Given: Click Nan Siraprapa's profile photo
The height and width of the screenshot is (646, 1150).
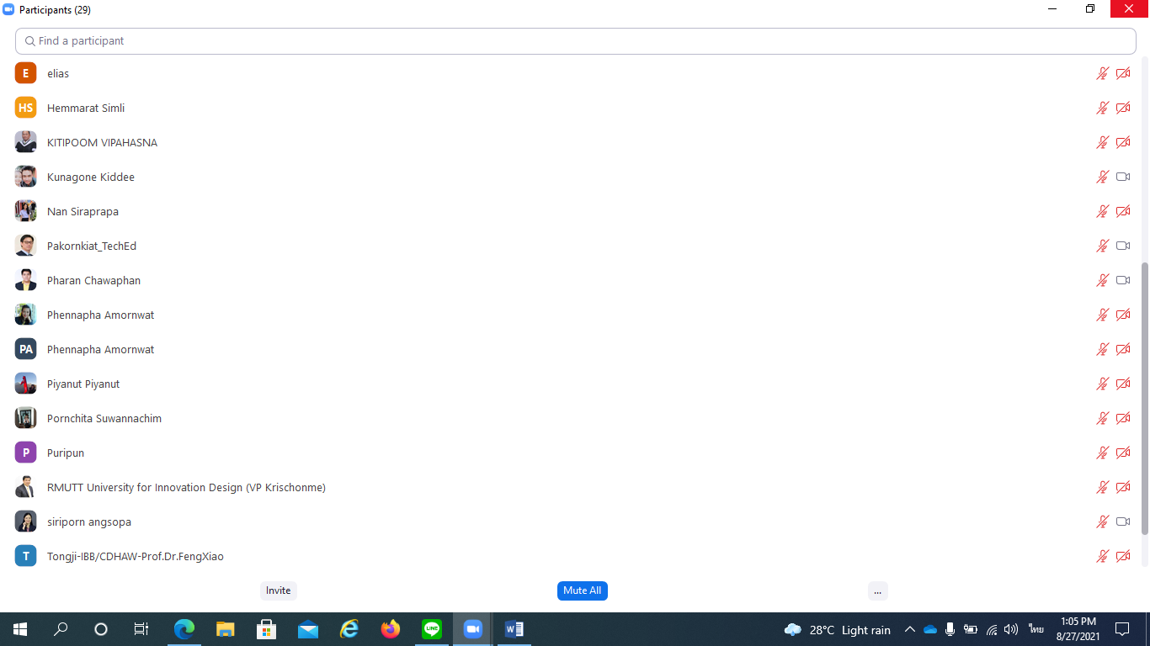Looking at the screenshot, I should click(x=25, y=211).
